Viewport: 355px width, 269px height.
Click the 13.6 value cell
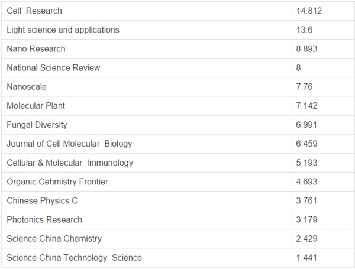click(323, 30)
